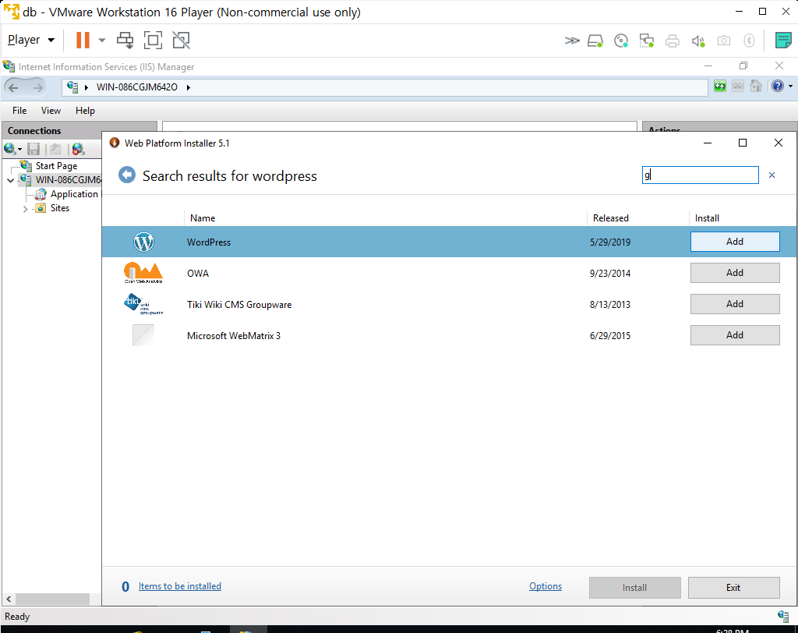The height and width of the screenshot is (633, 798).
Task: Send Ctrl+Alt+Del to the virtual machine icon
Action: [125, 40]
